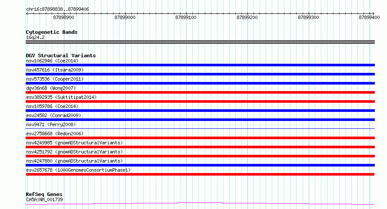Click ruler position 87899400

369,17
